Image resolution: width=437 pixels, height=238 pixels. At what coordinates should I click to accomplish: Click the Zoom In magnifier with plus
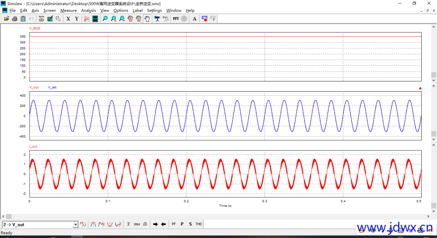tap(113, 19)
